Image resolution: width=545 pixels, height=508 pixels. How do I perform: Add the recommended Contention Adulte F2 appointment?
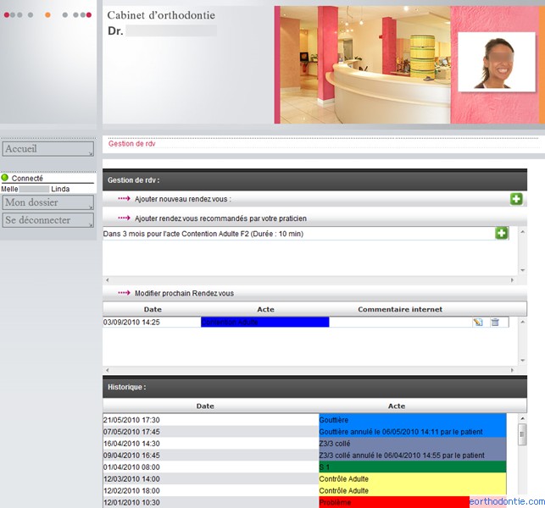click(501, 233)
